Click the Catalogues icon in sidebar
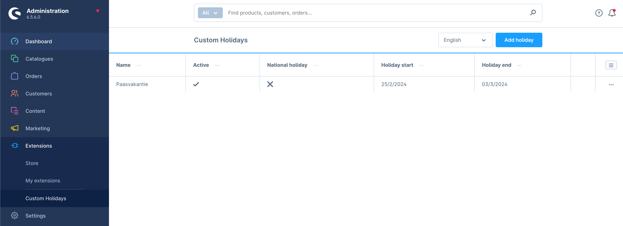 click(15, 58)
